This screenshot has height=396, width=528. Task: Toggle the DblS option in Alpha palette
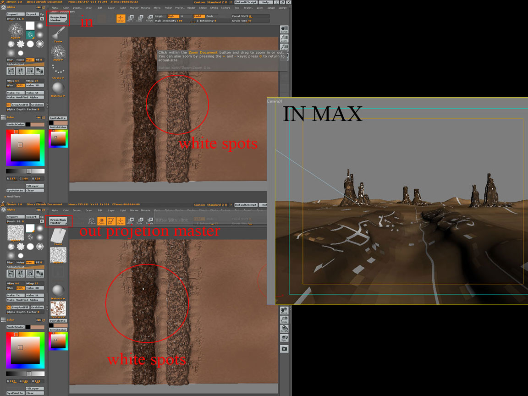click(x=20, y=86)
